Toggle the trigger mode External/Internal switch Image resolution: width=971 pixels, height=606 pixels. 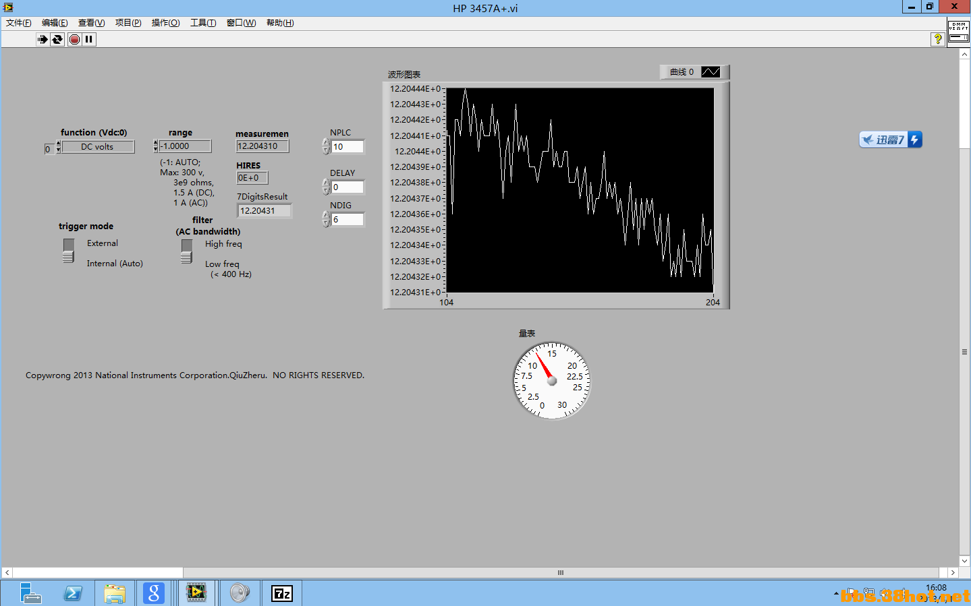click(68, 251)
